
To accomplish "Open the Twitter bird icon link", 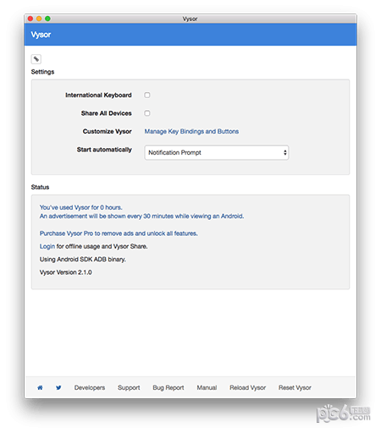I will pyautogui.click(x=58, y=387).
